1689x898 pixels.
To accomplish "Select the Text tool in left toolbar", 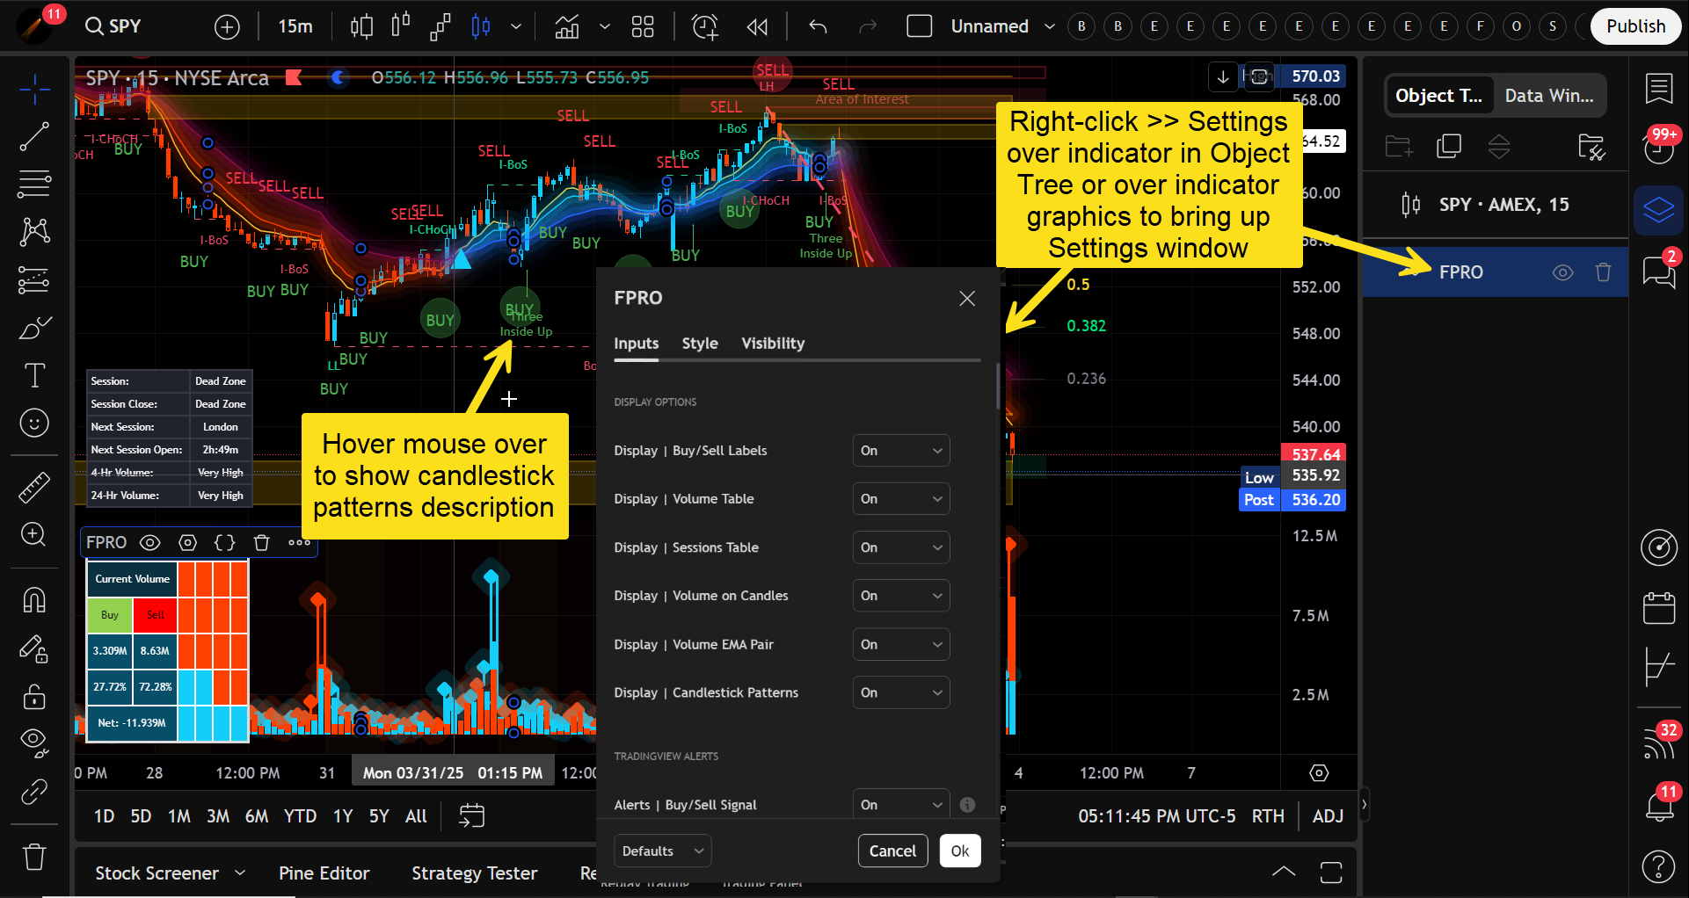I will [x=34, y=376].
